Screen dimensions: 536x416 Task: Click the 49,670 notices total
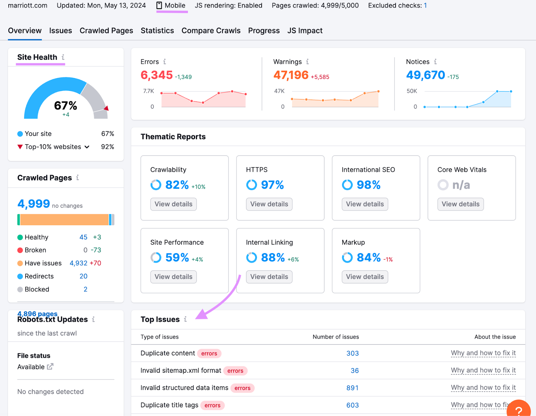(425, 75)
